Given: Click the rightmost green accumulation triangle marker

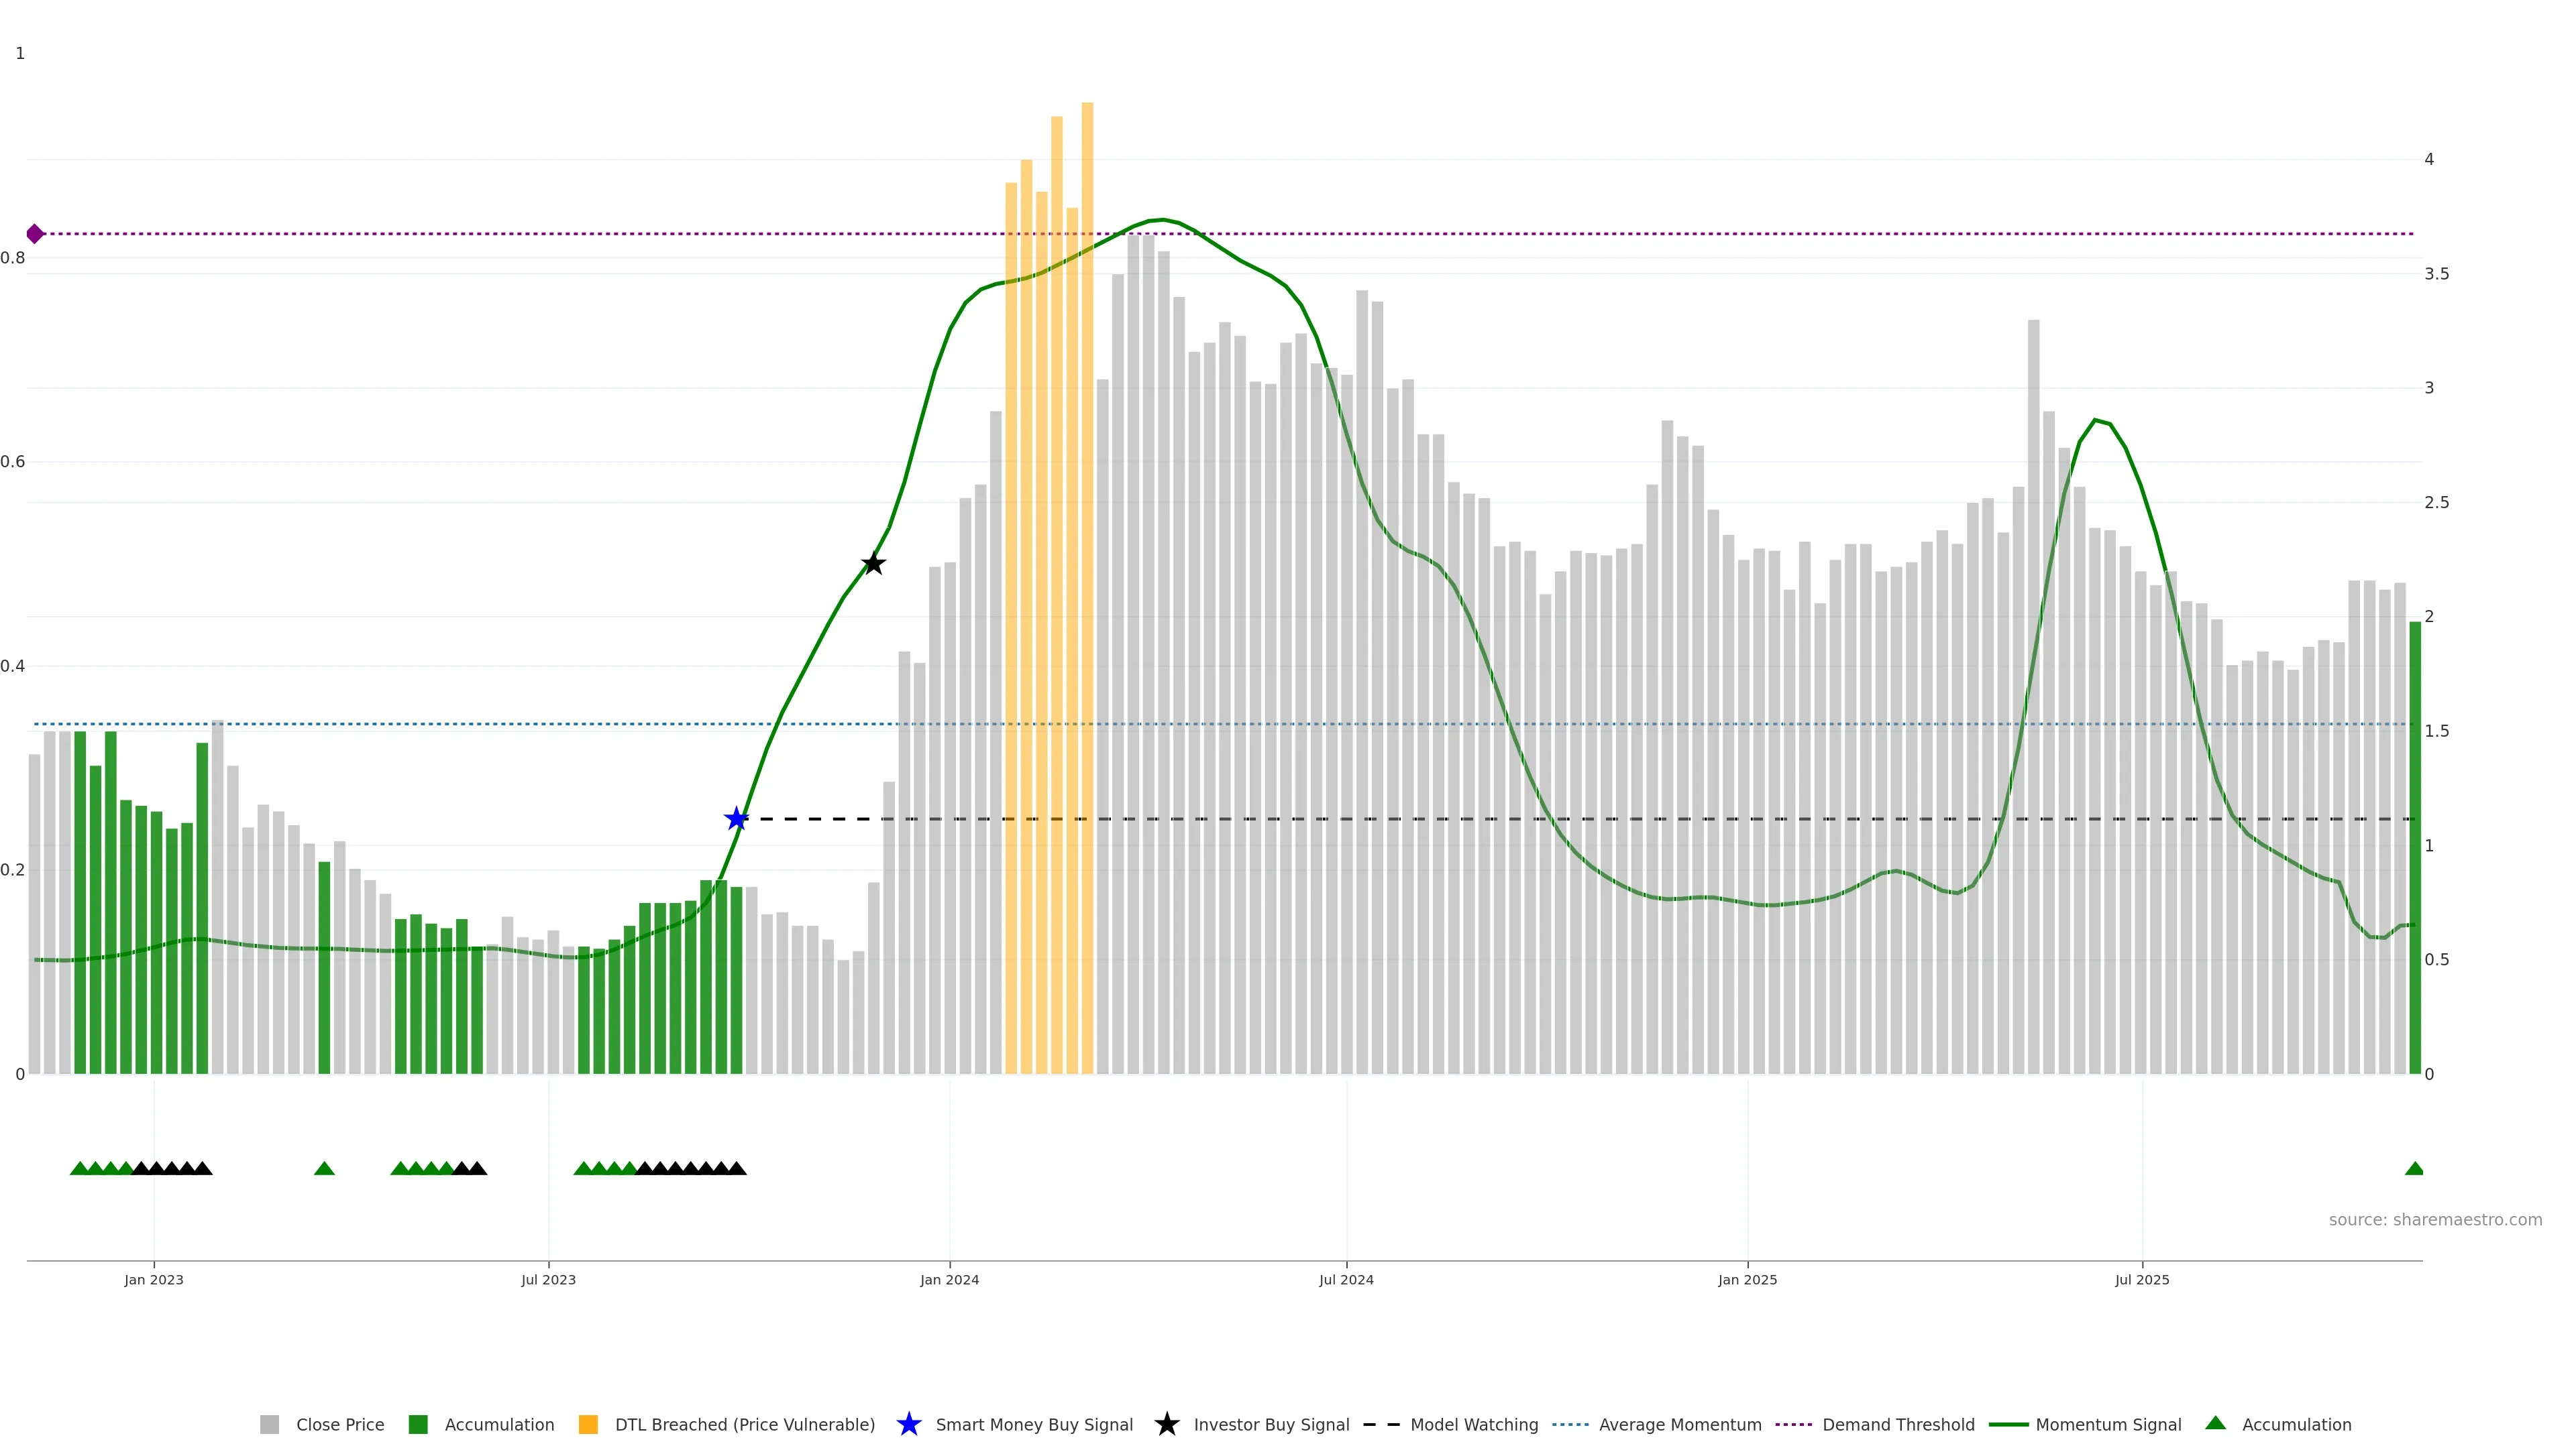Looking at the screenshot, I should pyautogui.click(x=2414, y=1168).
